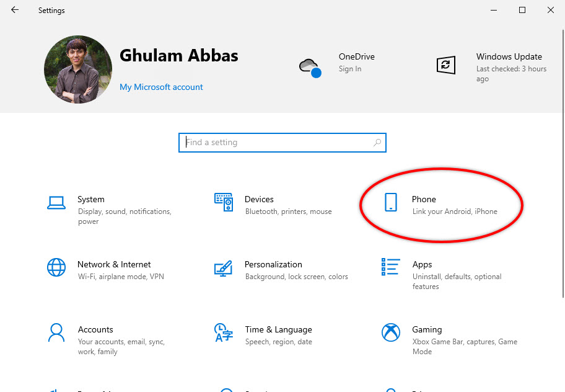Screen dimensions: 565x392
Task: Click 'Uninstall, defaults, optional features' text
Action: tap(457, 282)
